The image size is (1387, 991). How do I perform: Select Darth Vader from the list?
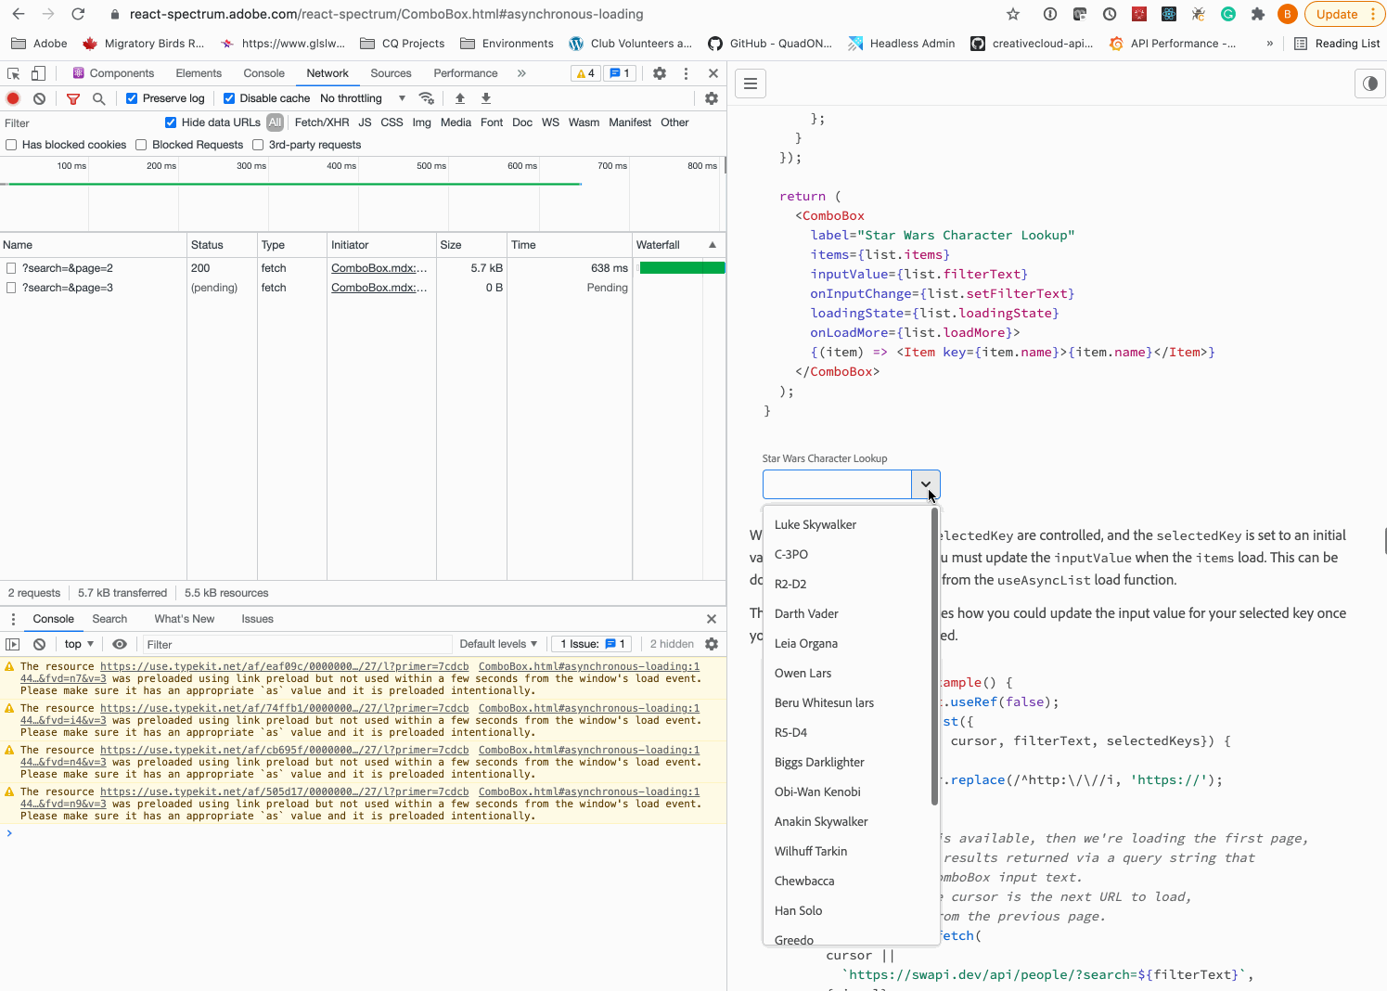click(805, 613)
